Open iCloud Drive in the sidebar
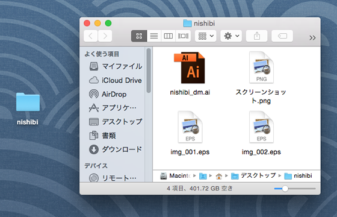Viewport: 337px width, 217px height. point(116,80)
